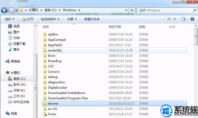Viewport: 198px width, 118px height.
Task: Select 系统 (C:) in the address breadcrumb
Action: click(x=50, y=10)
